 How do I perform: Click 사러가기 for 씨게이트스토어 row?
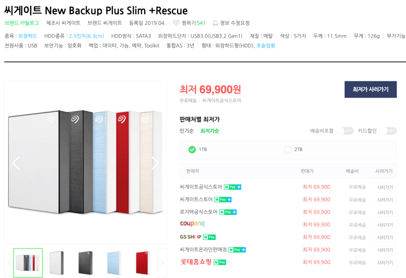pyautogui.click(x=385, y=200)
